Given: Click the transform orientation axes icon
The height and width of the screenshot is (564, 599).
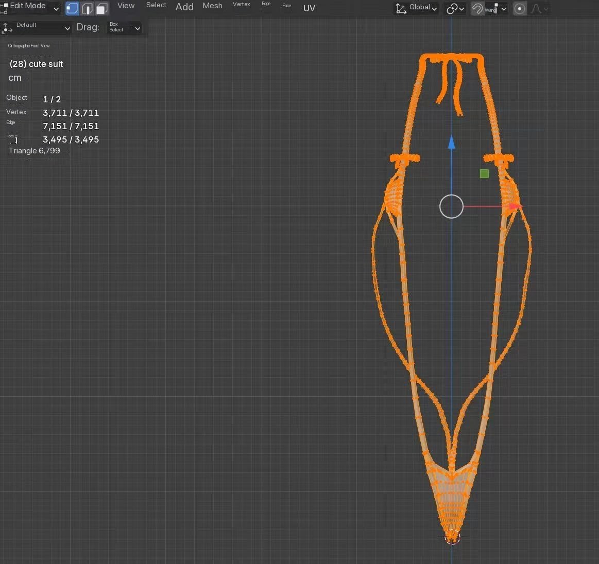Looking at the screenshot, I should pyautogui.click(x=401, y=8).
